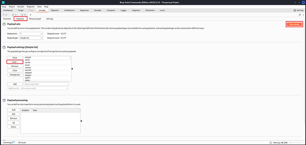Screen dimensions: 306x145
Task: Click the Up button
Action: pyautogui.click(x=14, y=123)
